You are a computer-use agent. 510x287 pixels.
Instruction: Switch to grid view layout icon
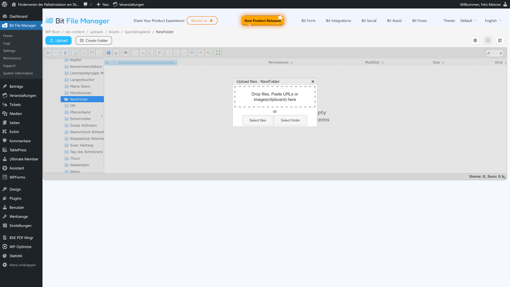coord(488,40)
